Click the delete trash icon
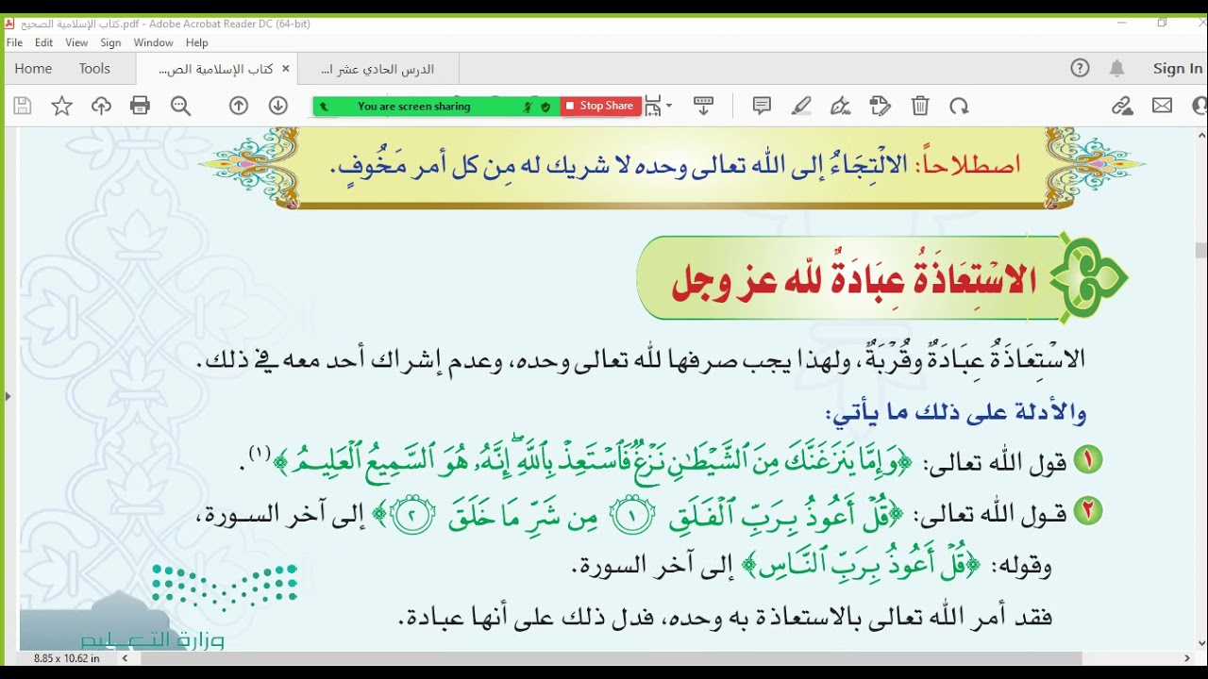Viewport: 1208px width, 679px height. click(920, 107)
